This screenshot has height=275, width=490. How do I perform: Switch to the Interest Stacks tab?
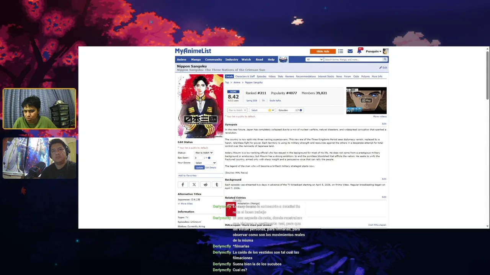326,76
